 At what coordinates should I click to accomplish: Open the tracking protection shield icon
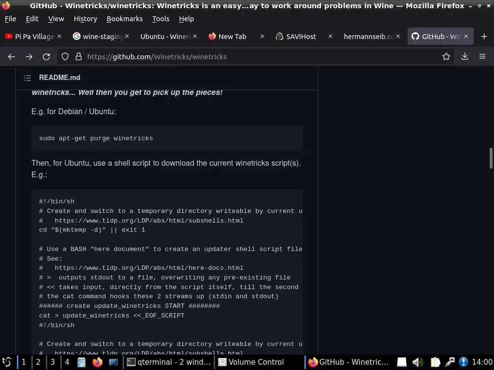coord(65,57)
